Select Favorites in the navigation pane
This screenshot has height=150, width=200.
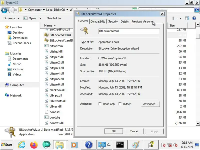16,27
